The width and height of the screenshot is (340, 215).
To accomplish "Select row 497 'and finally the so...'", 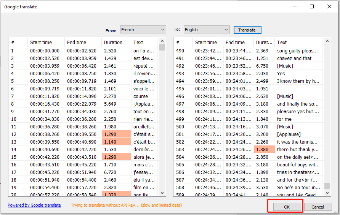I will [x=249, y=104].
